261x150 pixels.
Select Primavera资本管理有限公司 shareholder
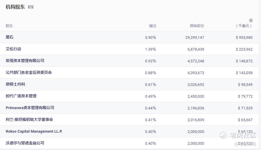30,108
